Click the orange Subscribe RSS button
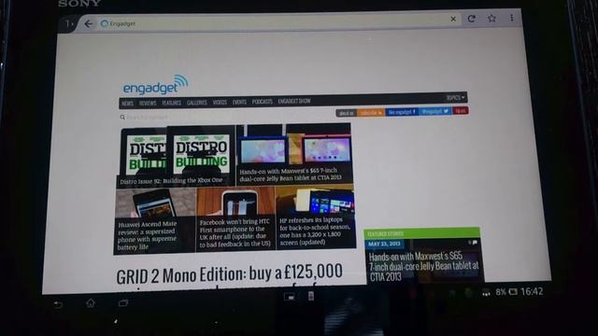Screen dimensions: 598x336 click(371, 113)
